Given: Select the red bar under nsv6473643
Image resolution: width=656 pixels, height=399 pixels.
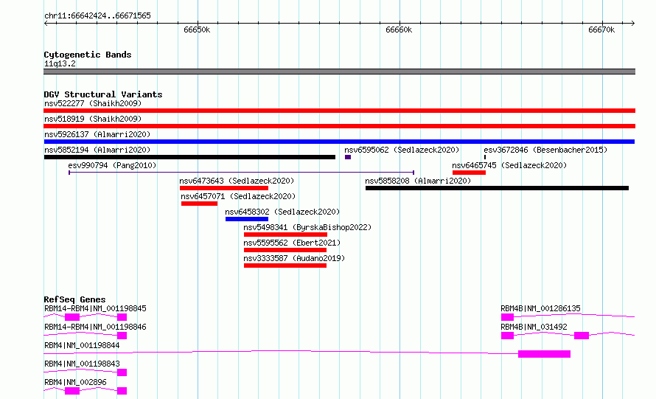Looking at the screenshot, I should (x=224, y=188).
